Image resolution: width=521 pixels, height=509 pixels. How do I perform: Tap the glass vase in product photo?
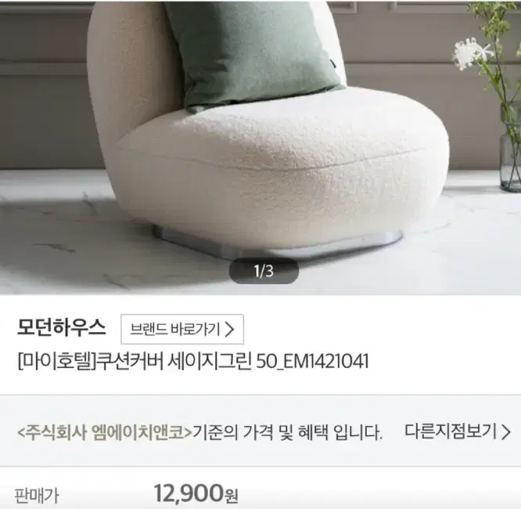510,148
